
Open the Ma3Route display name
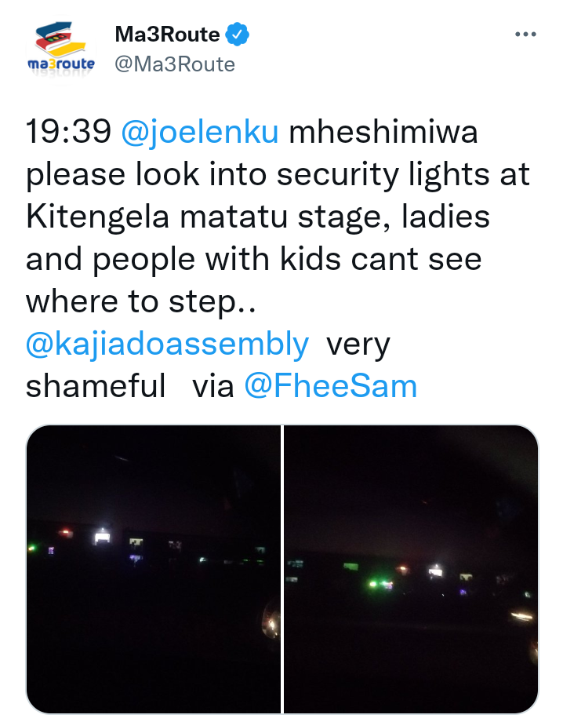(168, 35)
